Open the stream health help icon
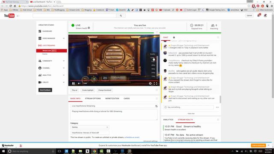This screenshot has width=274, height=154. (89, 28)
